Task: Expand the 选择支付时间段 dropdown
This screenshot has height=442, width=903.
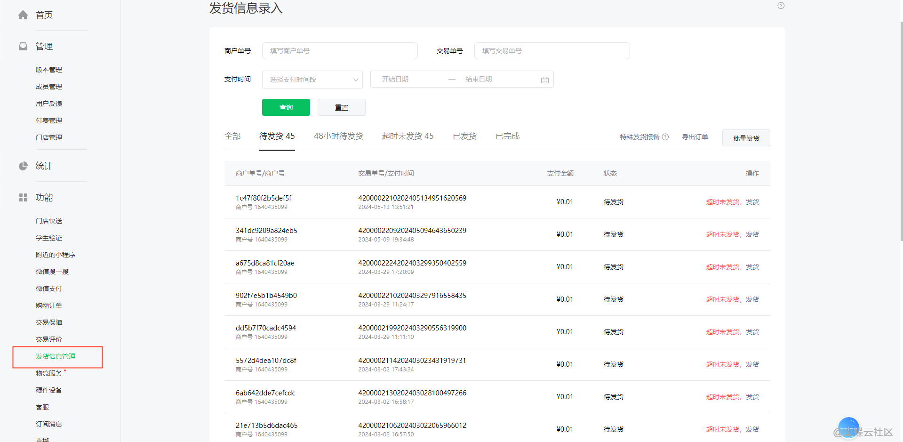Action: click(x=312, y=80)
